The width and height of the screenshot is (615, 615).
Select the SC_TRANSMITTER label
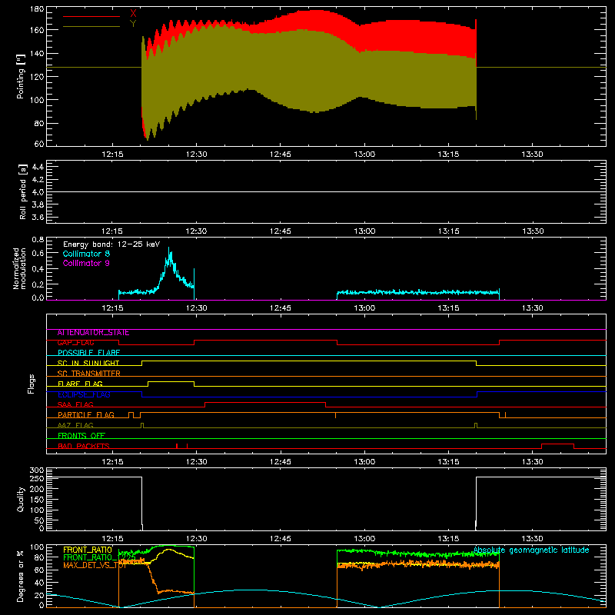tap(88, 374)
